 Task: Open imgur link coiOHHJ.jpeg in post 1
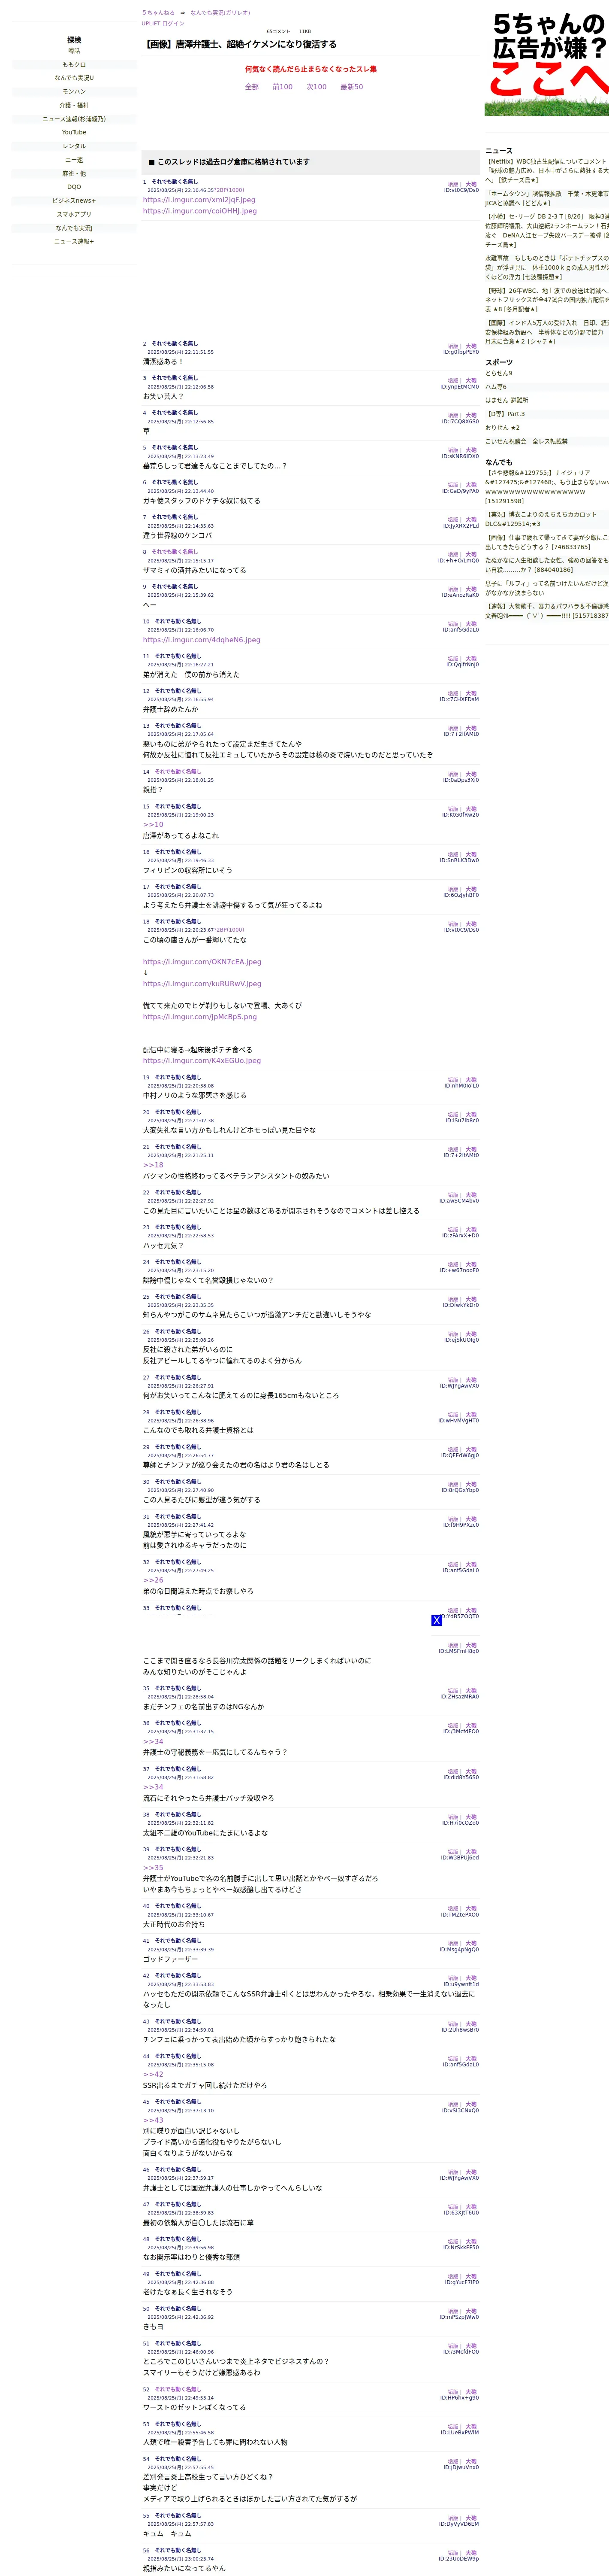click(x=200, y=211)
